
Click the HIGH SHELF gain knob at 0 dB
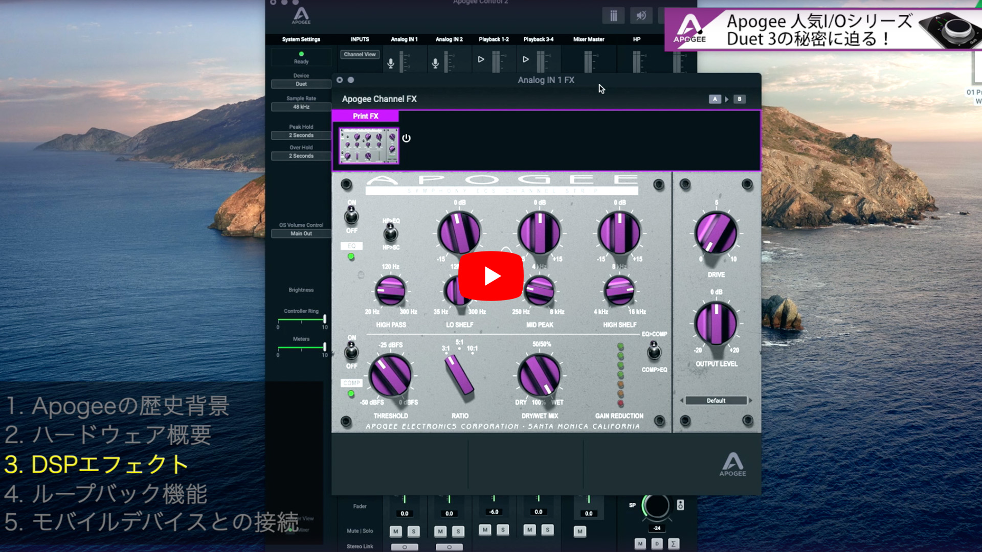619,234
